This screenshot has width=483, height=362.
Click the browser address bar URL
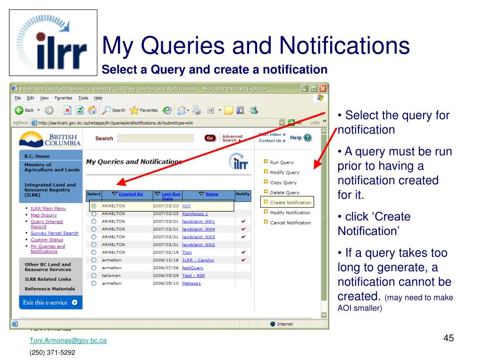pyautogui.click(x=116, y=123)
